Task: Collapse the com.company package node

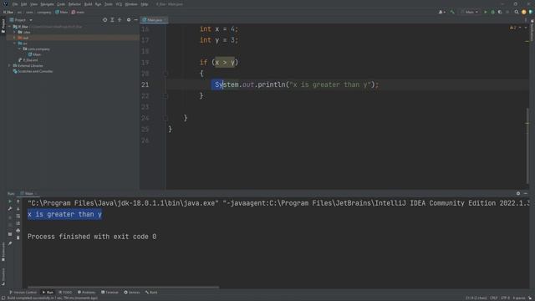Action: [x=19, y=48]
